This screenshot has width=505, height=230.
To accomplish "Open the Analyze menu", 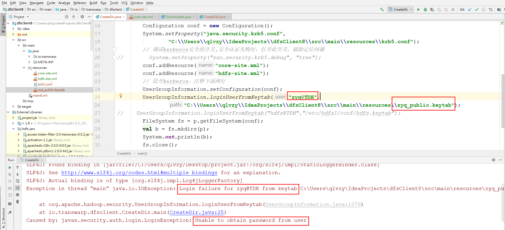I will pyautogui.click(x=64, y=3).
